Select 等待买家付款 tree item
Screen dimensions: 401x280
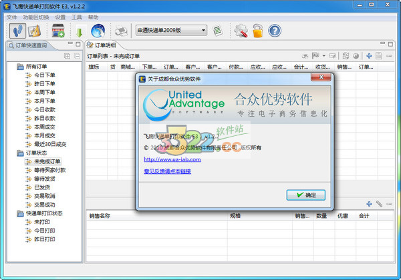(x=45, y=170)
